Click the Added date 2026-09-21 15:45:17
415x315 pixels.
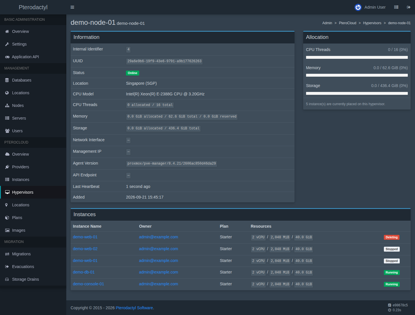pos(145,197)
